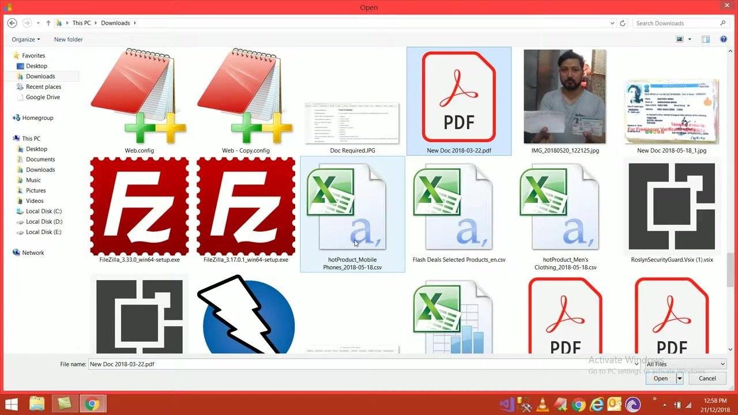
Task: Open File Explorer from the taskbar
Action: tap(37, 404)
